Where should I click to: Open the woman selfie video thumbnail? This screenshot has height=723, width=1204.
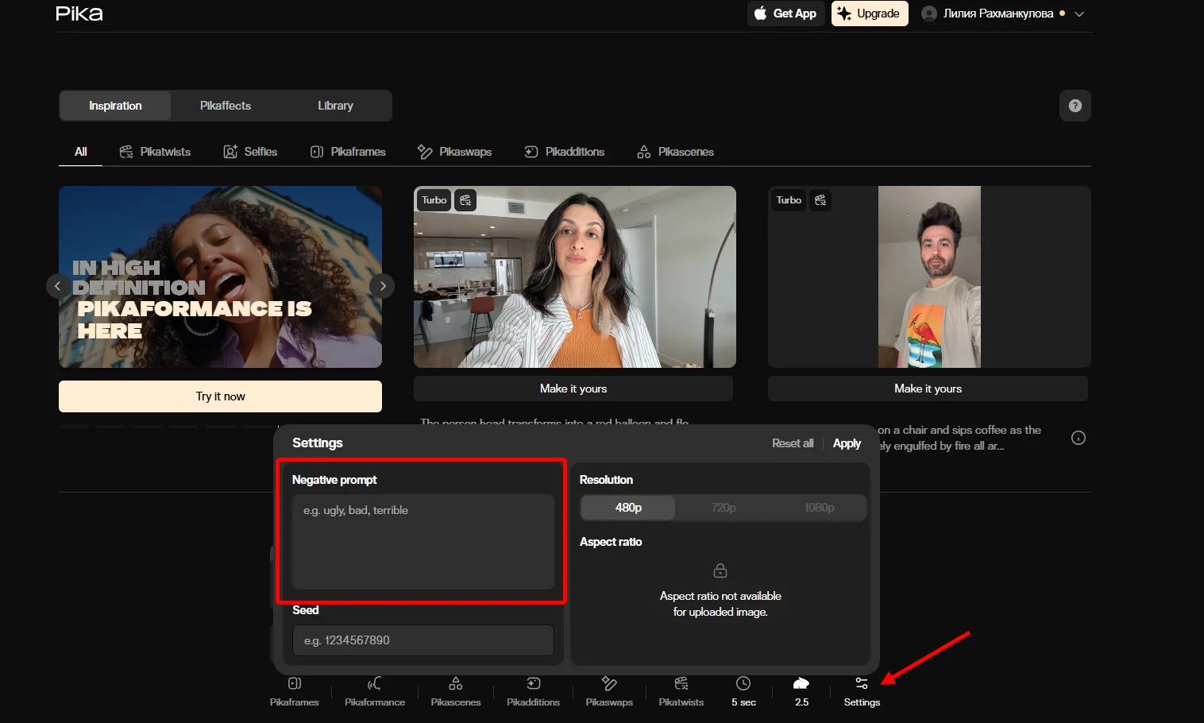click(575, 276)
